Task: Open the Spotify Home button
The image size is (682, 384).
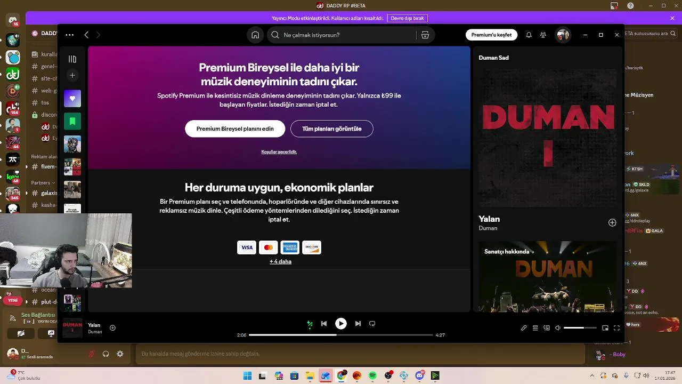Action: (x=255, y=35)
